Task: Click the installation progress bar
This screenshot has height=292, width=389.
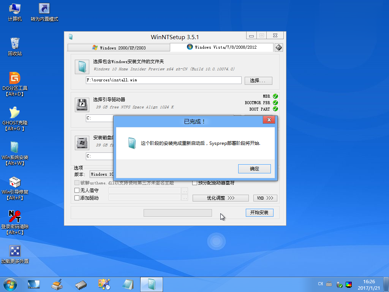Action: pos(178,213)
